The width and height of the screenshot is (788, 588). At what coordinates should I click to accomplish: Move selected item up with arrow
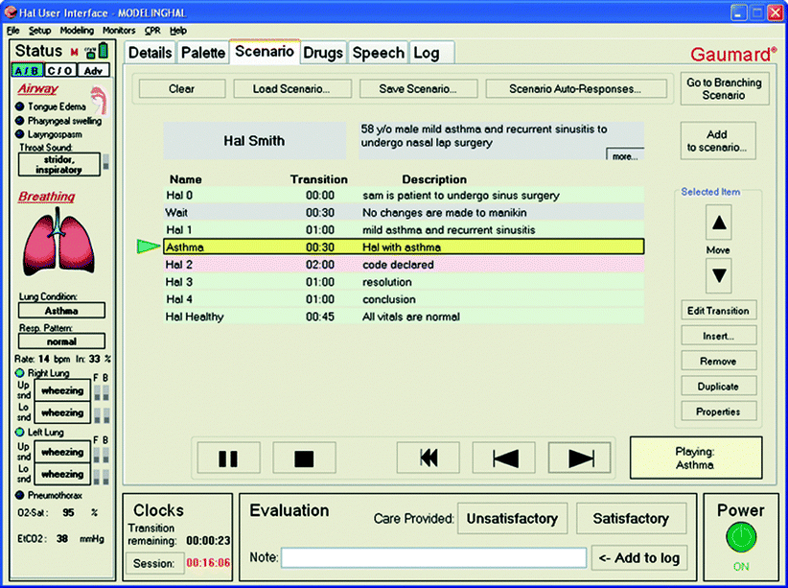718,224
